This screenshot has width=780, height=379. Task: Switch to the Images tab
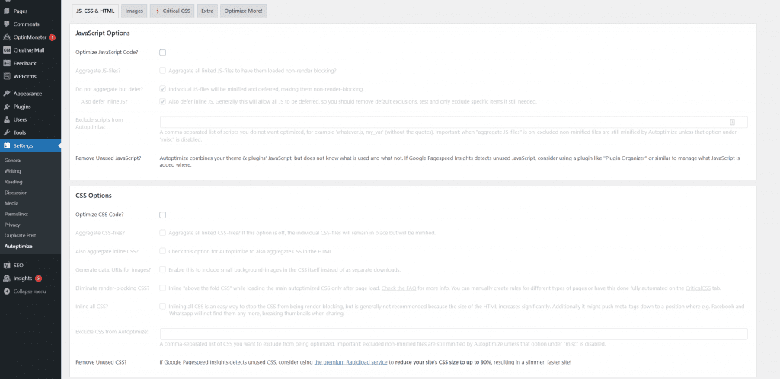(x=134, y=11)
